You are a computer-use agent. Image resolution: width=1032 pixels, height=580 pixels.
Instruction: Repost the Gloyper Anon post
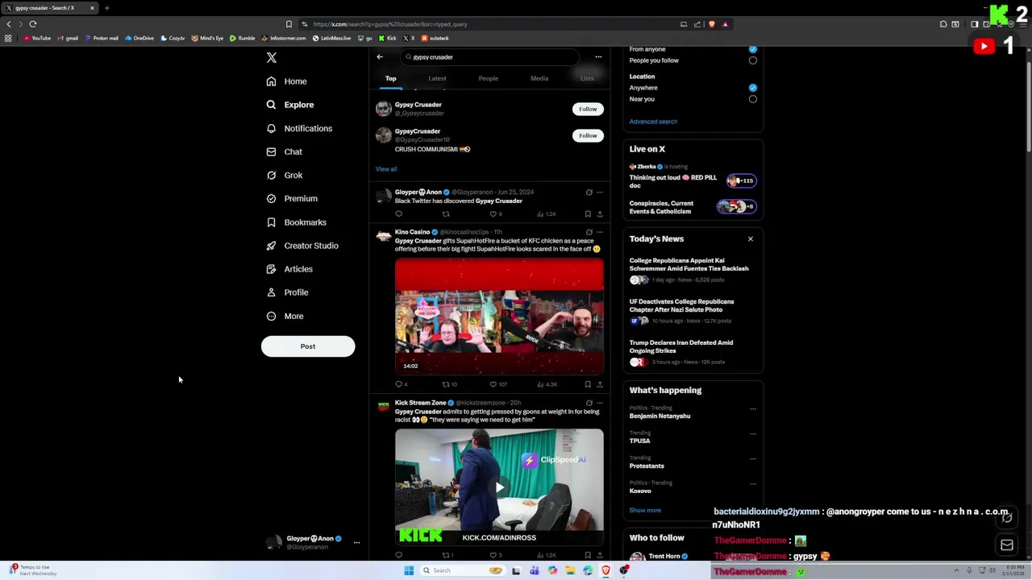tap(446, 214)
